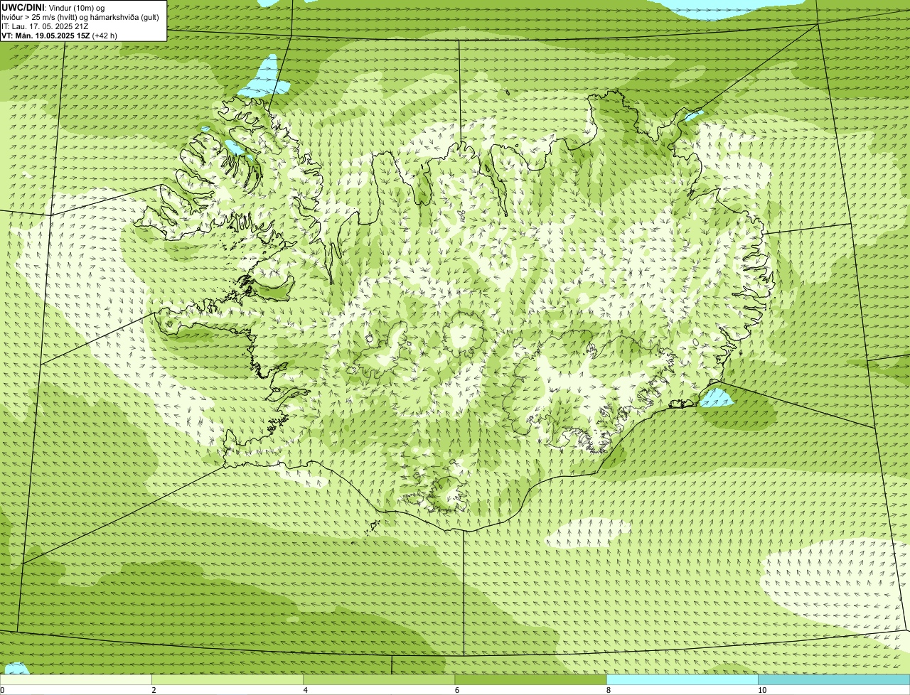The width and height of the screenshot is (910, 695).
Task: Click the "8" tick label on color scale
Action: click(608, 690)
